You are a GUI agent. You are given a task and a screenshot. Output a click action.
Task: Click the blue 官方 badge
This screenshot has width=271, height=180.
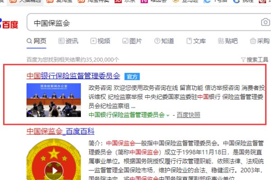(132, 76)
